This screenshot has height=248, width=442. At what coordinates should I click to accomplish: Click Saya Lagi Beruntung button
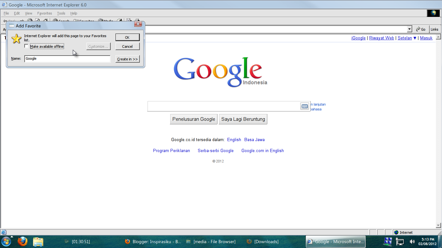[x=243, y=119]
